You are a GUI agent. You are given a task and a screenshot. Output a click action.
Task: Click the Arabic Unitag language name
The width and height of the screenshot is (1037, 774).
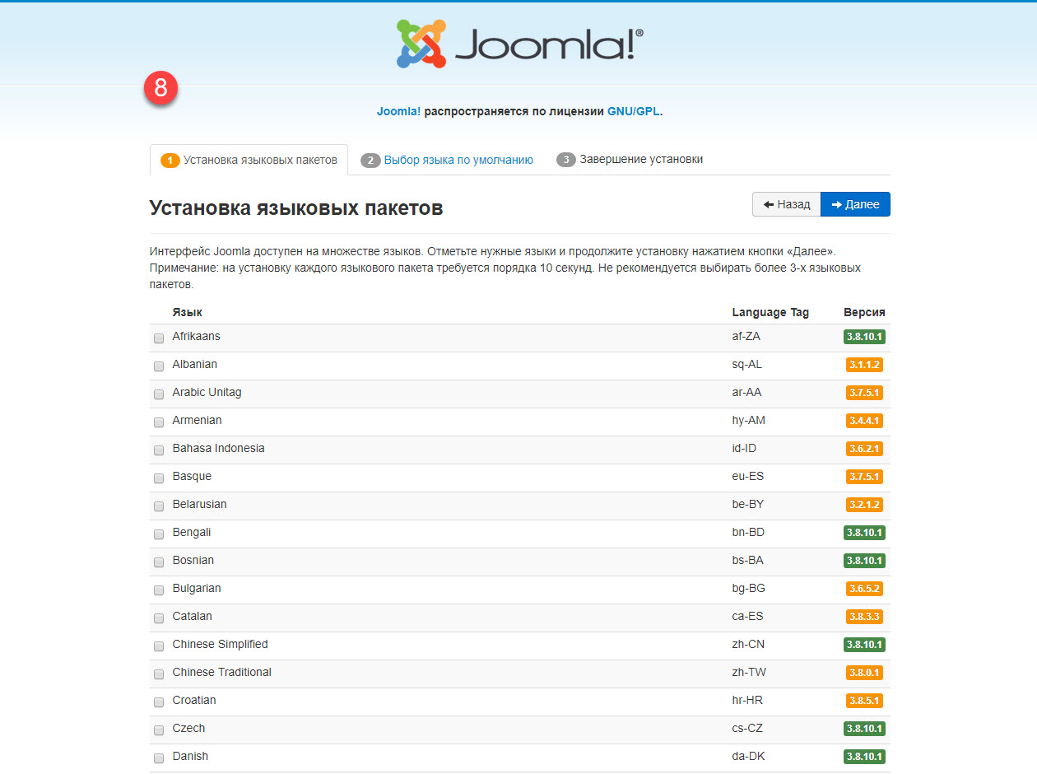207,392
